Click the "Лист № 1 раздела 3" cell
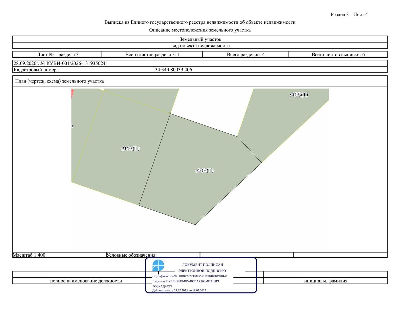 tap(57, 54)
